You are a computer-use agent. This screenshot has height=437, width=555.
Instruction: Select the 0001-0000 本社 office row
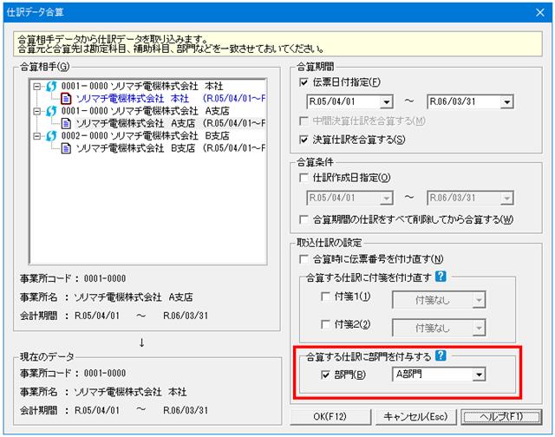coord(142,86)
